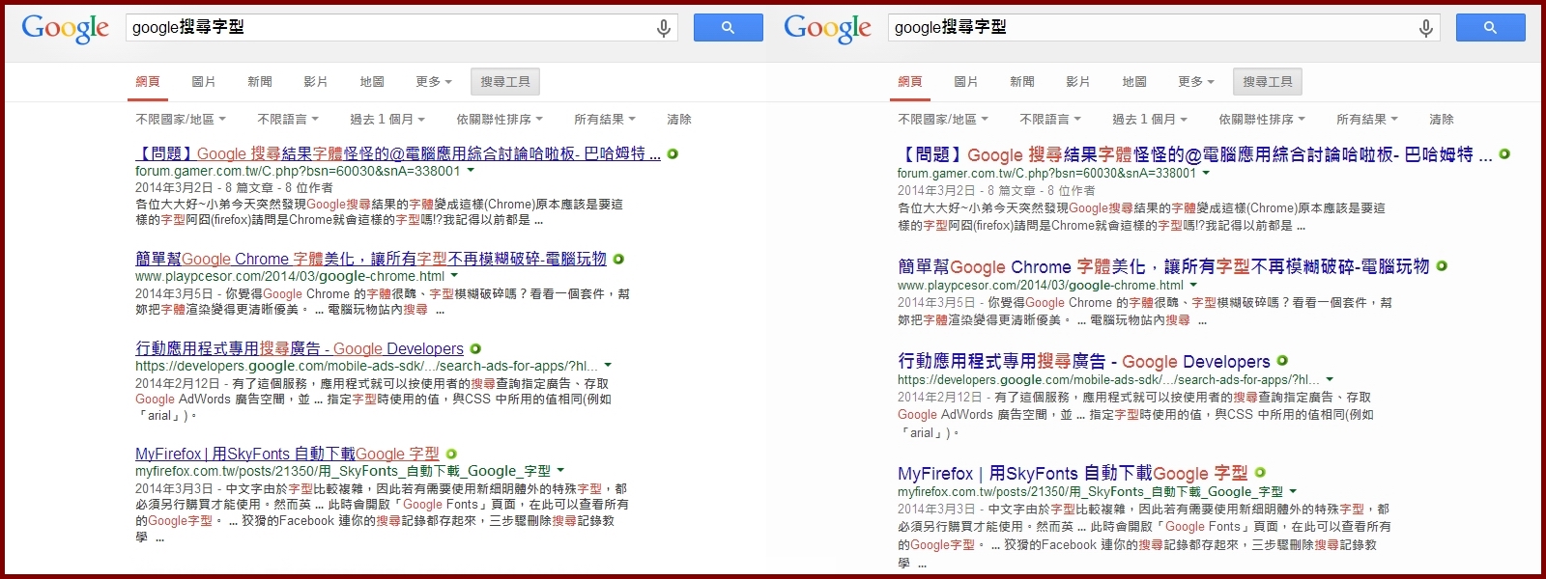Click blue magnifier search button in left window
The image size is (1546, 579).
[x=729, y=28]
